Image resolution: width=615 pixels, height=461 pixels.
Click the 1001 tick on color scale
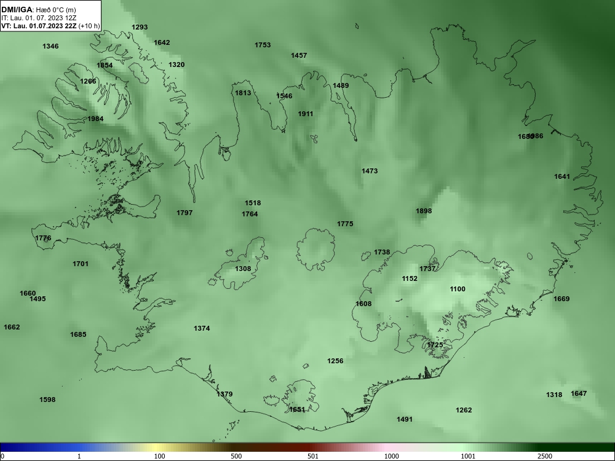point(468,456)
